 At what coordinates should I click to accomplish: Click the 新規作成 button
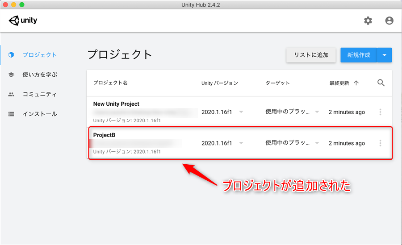click(359, 55)
